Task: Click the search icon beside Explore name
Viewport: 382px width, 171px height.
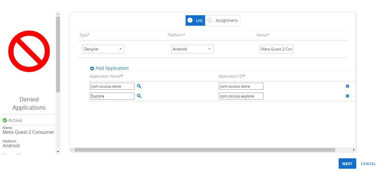Action: point(139,96)
